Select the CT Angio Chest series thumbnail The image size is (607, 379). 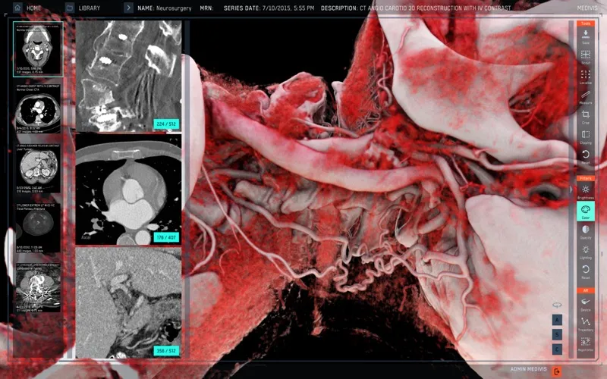pos(37,108)
